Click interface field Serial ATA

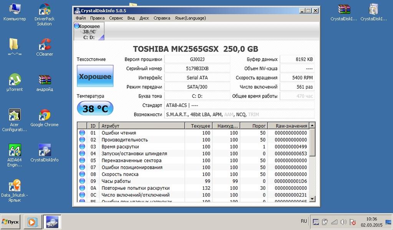coord(197,78)
